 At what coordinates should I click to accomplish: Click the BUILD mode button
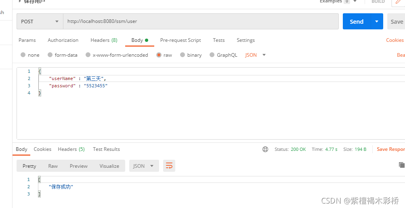tap(378, 2)
